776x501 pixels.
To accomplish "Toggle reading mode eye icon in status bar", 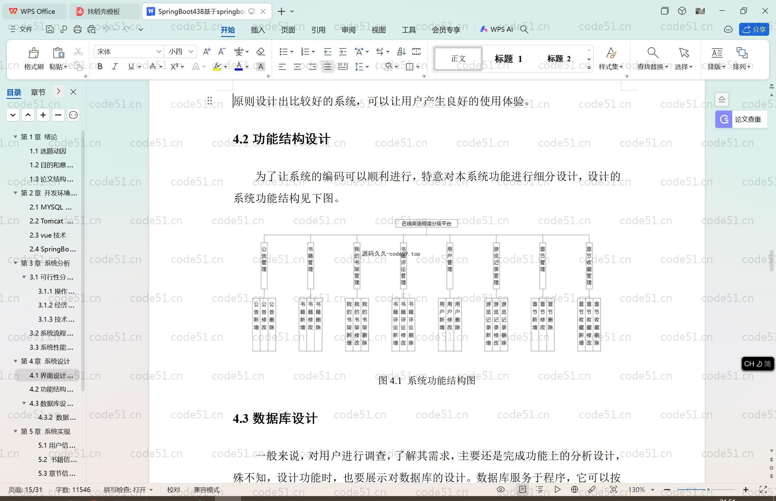I will [x=501, y=489].
